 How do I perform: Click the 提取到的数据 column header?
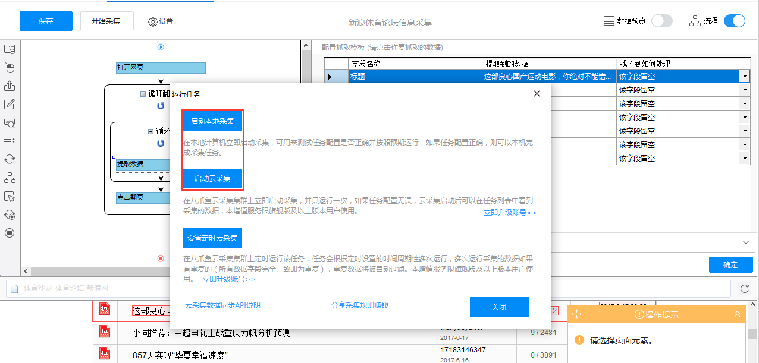point(550,64)
